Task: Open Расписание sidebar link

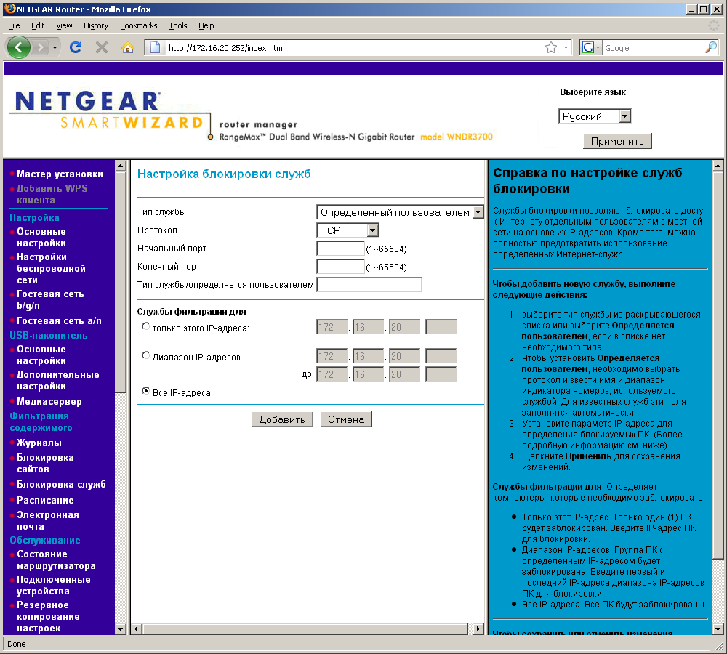Action: pos(45,500)
